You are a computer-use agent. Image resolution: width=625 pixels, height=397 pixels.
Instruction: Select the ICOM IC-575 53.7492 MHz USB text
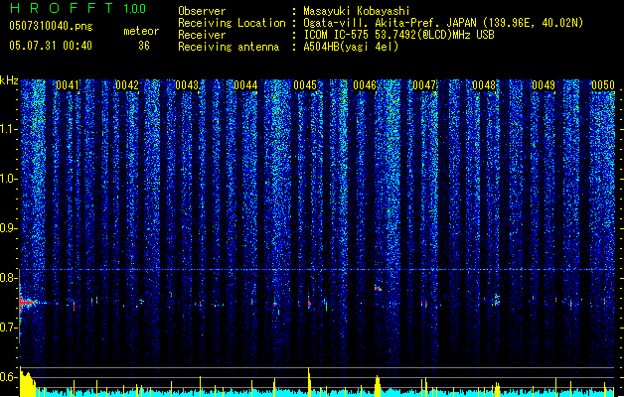[x=398, y=35]
